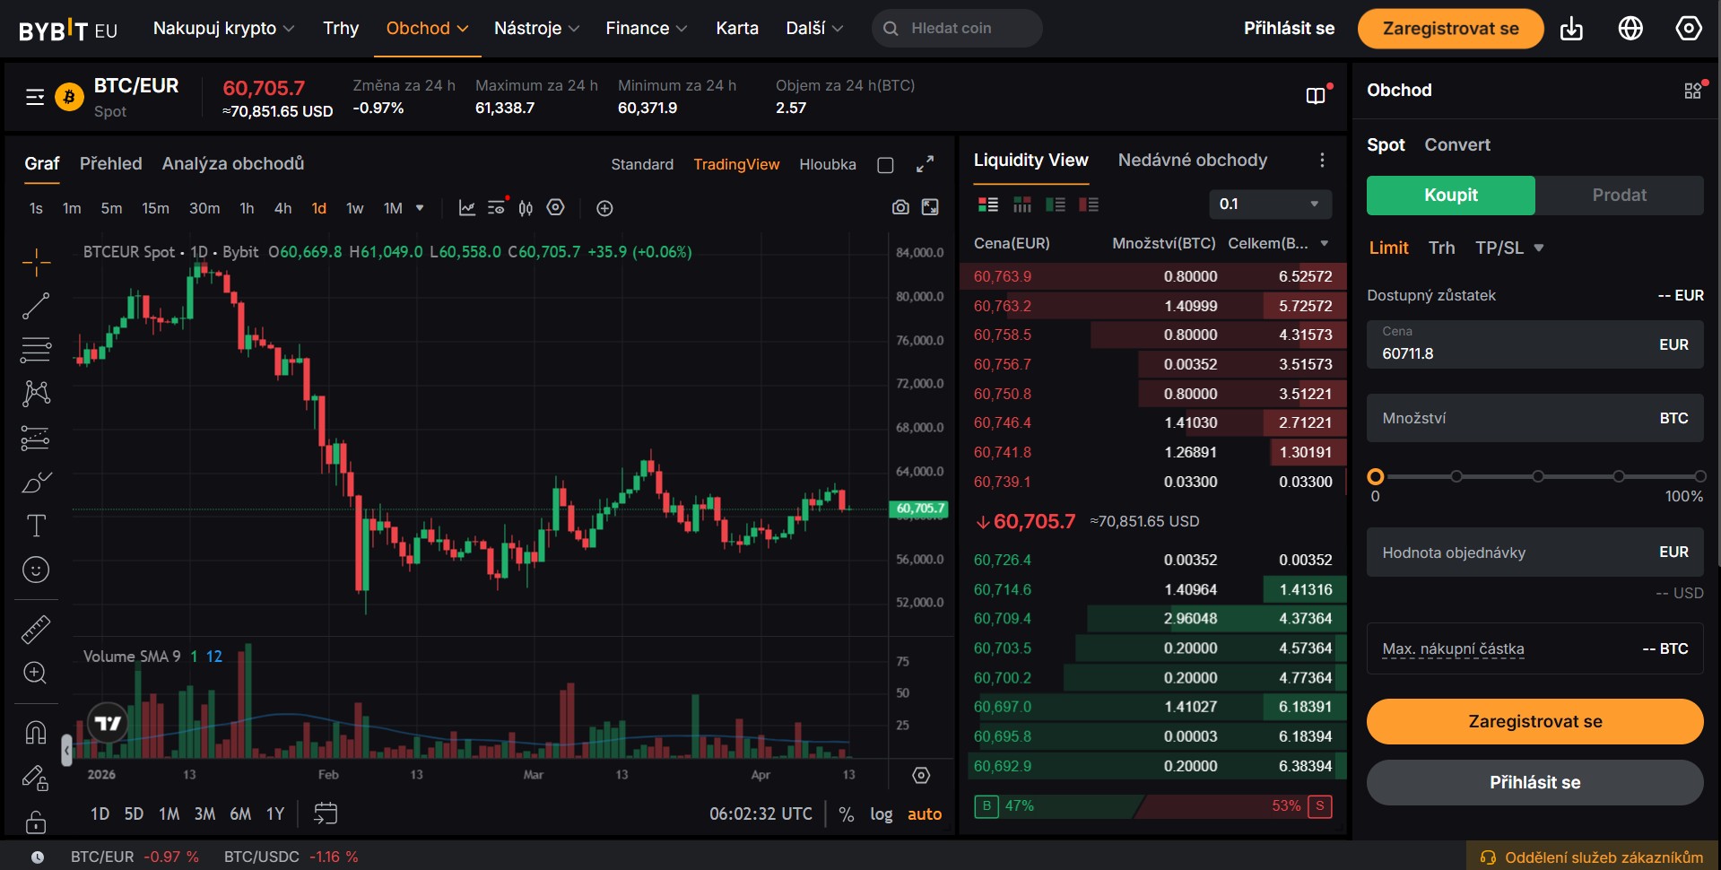Select the text annotation tool
The height and width of the screenshot is (870, 1721).
point(36,526)
